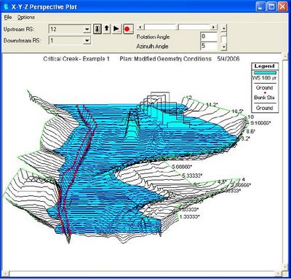Click the 11.2* cross-section label

(212, 104)
